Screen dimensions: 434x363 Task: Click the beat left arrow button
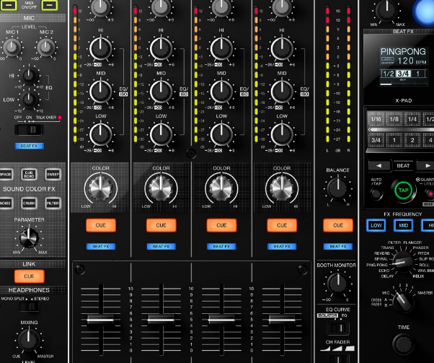(x=380, y=166)
